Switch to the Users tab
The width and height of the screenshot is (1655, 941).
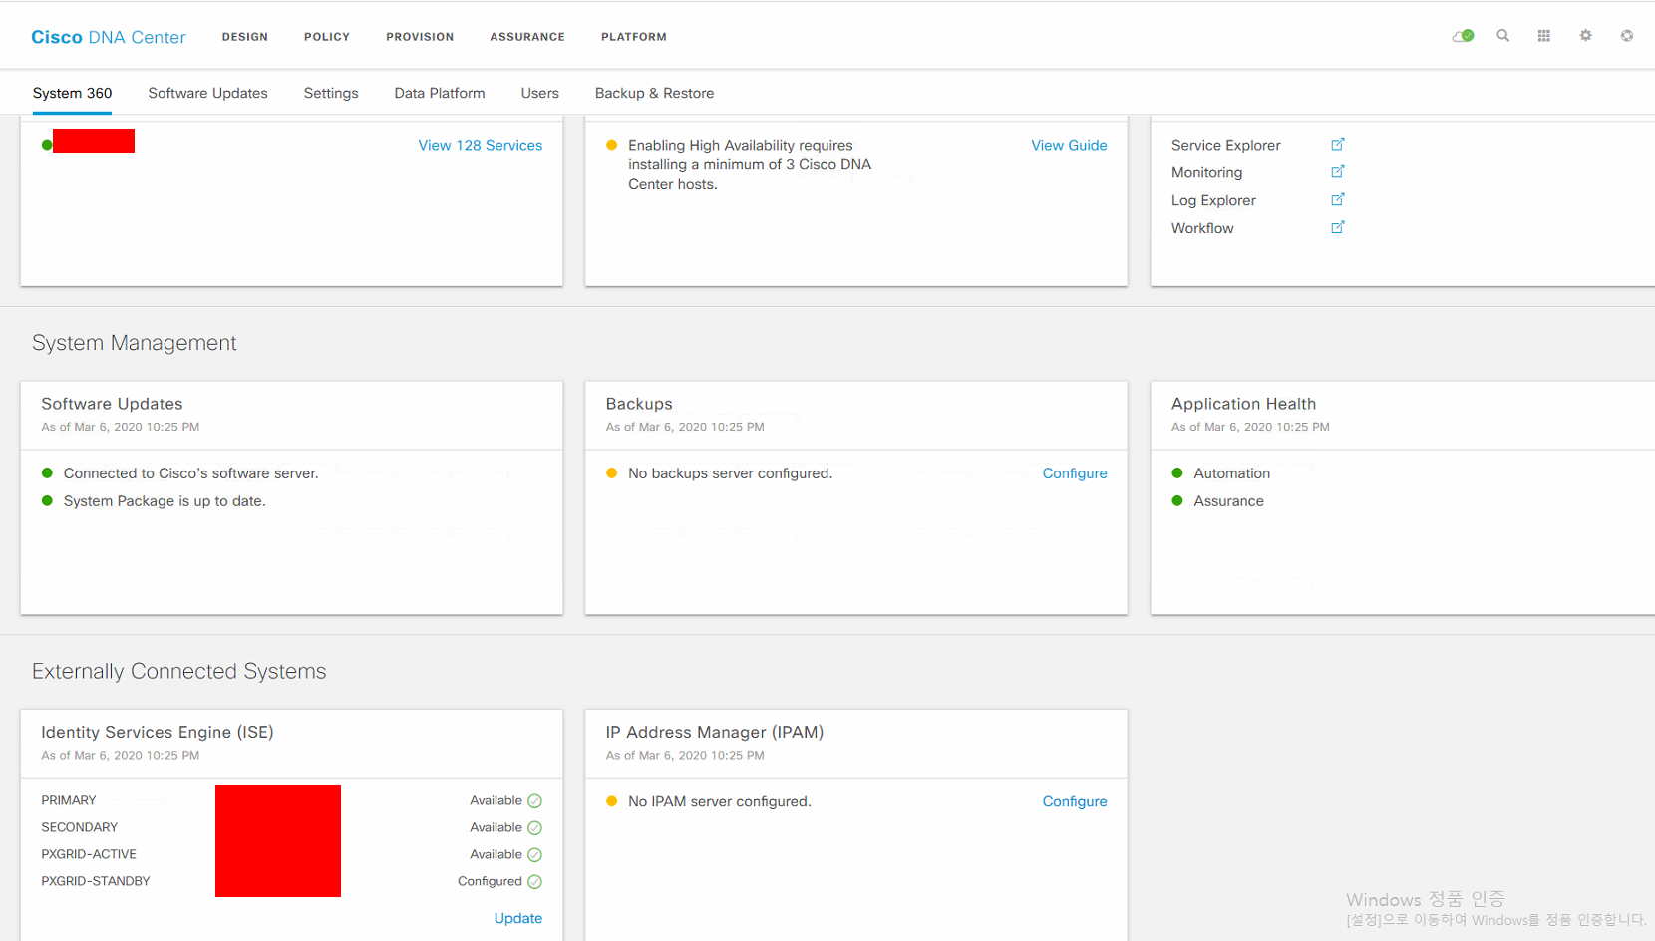pyautogui.click(x=540, y=93)
